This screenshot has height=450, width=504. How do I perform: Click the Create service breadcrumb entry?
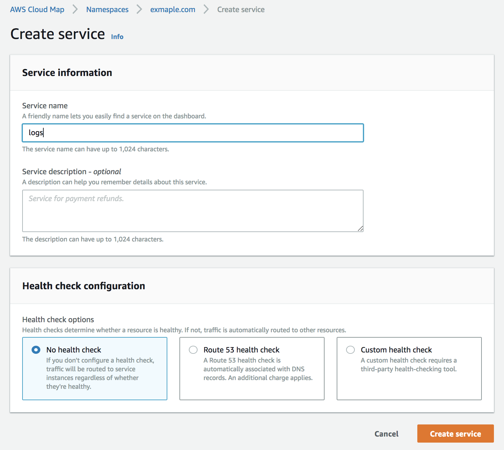tap(241, 9)
